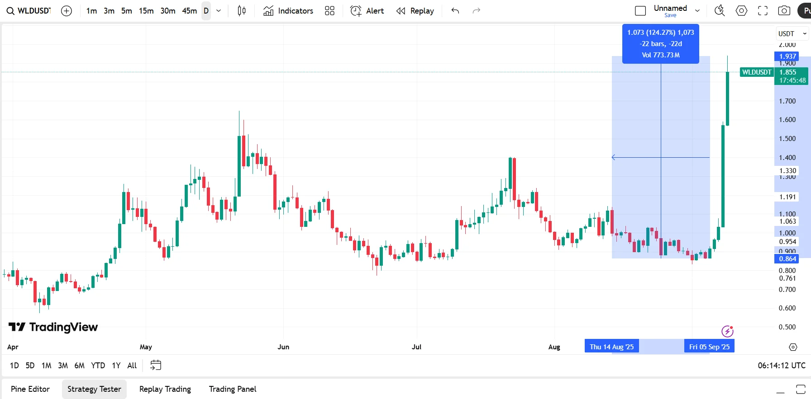
Task: Open the Trading Panel tab
Action: pos(232,389)
